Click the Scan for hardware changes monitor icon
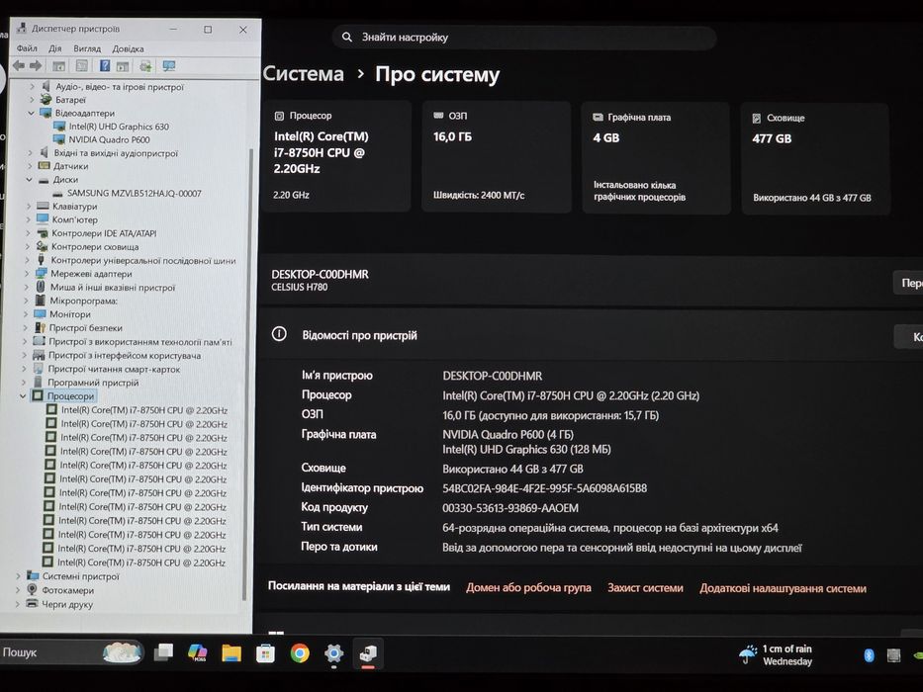923x692 pixels. [169, 66]
